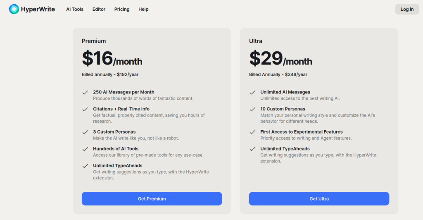
Task: Click checkmark beside Premium Unlimited TypeAheads
Action: (85, 166)
